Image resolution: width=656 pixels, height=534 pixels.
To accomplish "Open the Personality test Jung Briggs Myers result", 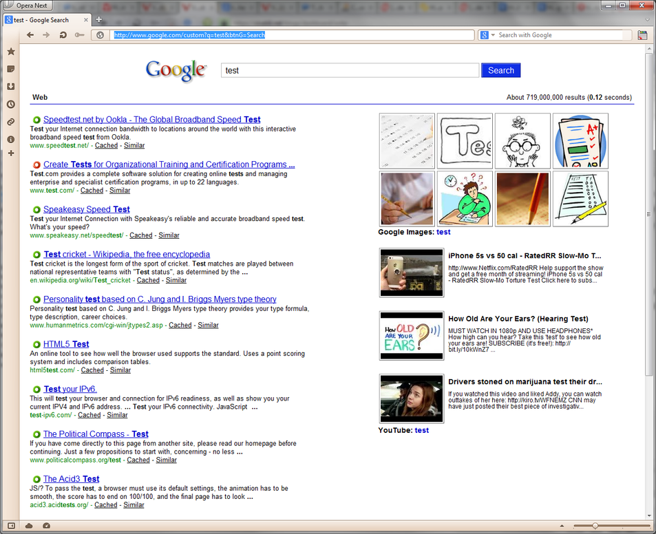I will point(160,299).
